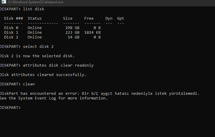Viewport: 215px width, 137px height.
Task: Click the diskpart.exe window icon
Action: pyautogui.click(x=4, y=2)
